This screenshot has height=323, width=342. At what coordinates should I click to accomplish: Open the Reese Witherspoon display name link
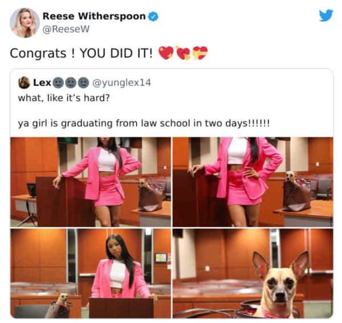(x=94, y=16)
